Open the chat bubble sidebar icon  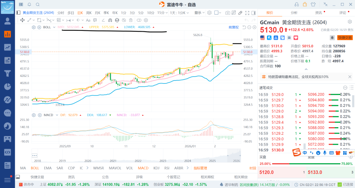[8, 113]
